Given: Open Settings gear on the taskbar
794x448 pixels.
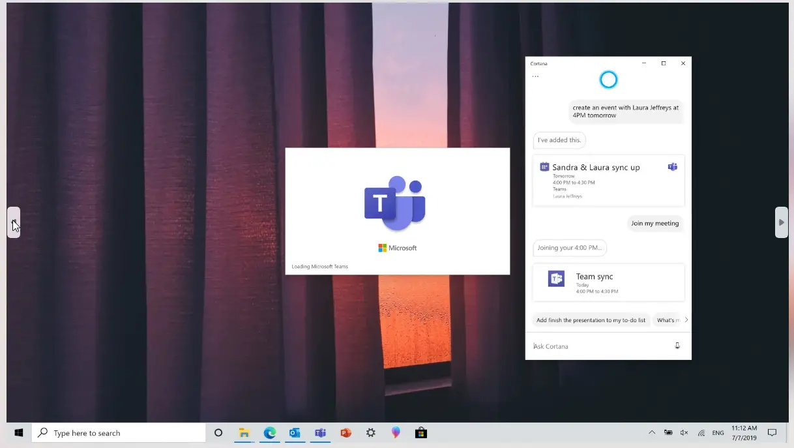Looking at the screenshot, I should [371, 432].
